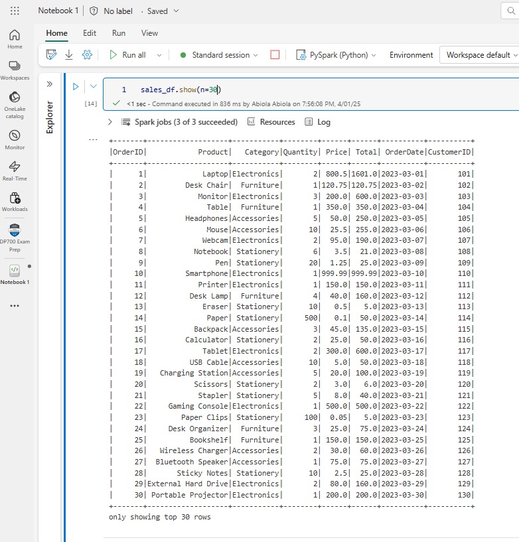
Task: Run the cell with play icon
Action: pos(76,86)
